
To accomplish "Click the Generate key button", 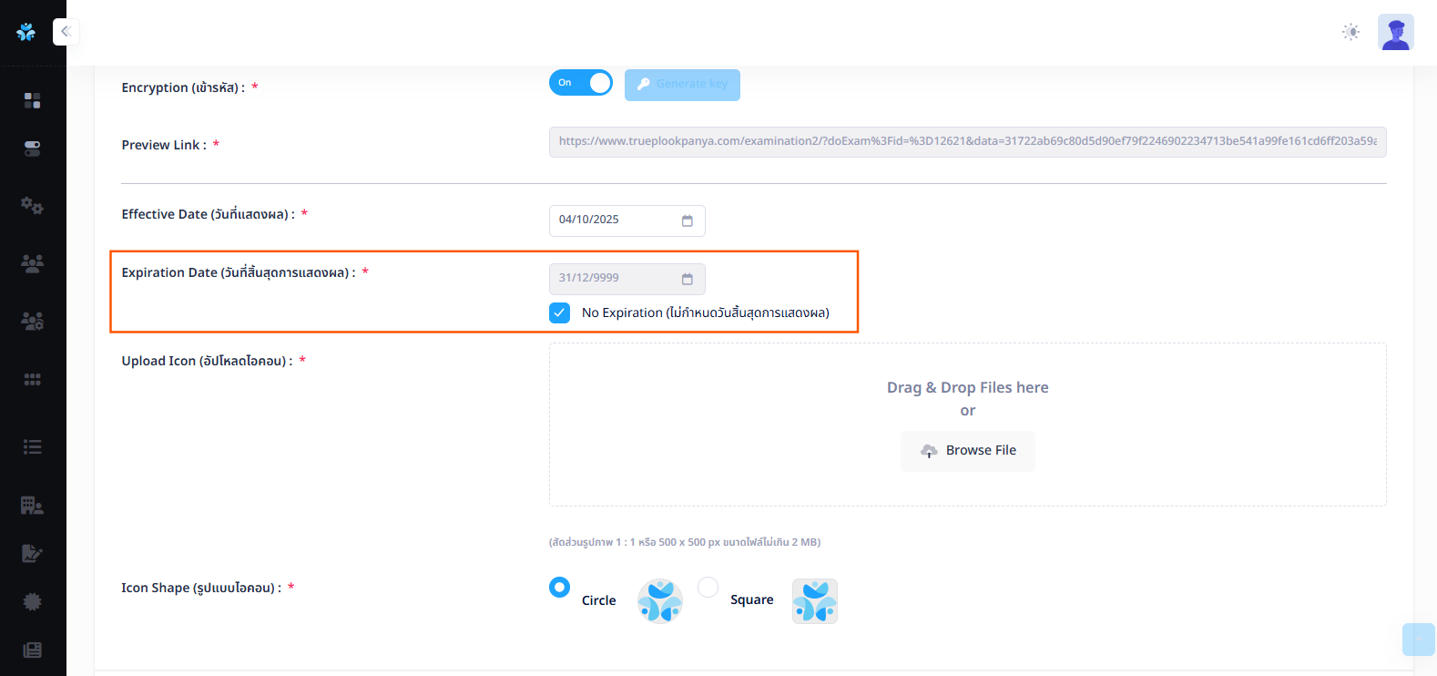I will (682, 85).
